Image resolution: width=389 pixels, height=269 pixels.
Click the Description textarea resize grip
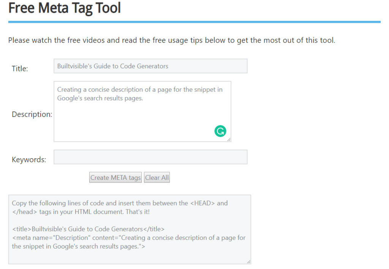[x=229, y=140]
